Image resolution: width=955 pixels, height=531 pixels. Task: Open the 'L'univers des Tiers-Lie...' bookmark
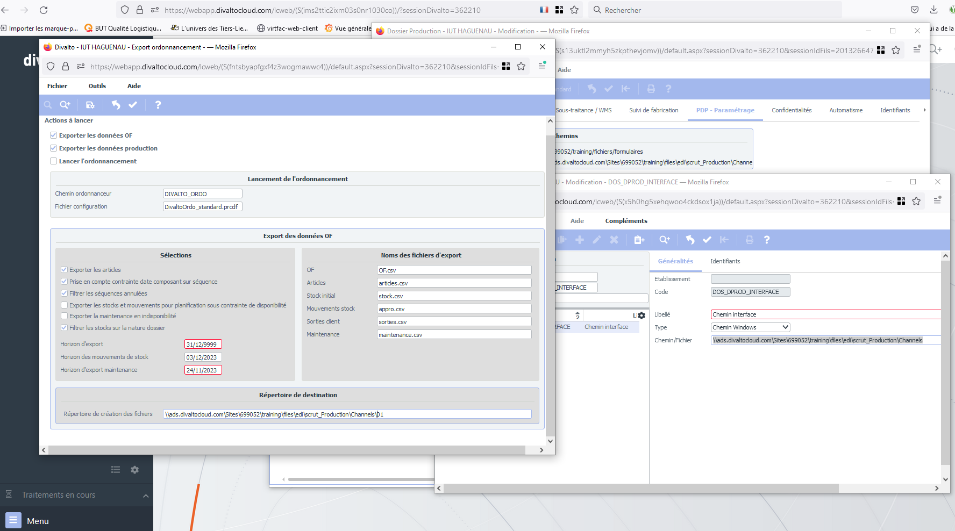point(209,28)
